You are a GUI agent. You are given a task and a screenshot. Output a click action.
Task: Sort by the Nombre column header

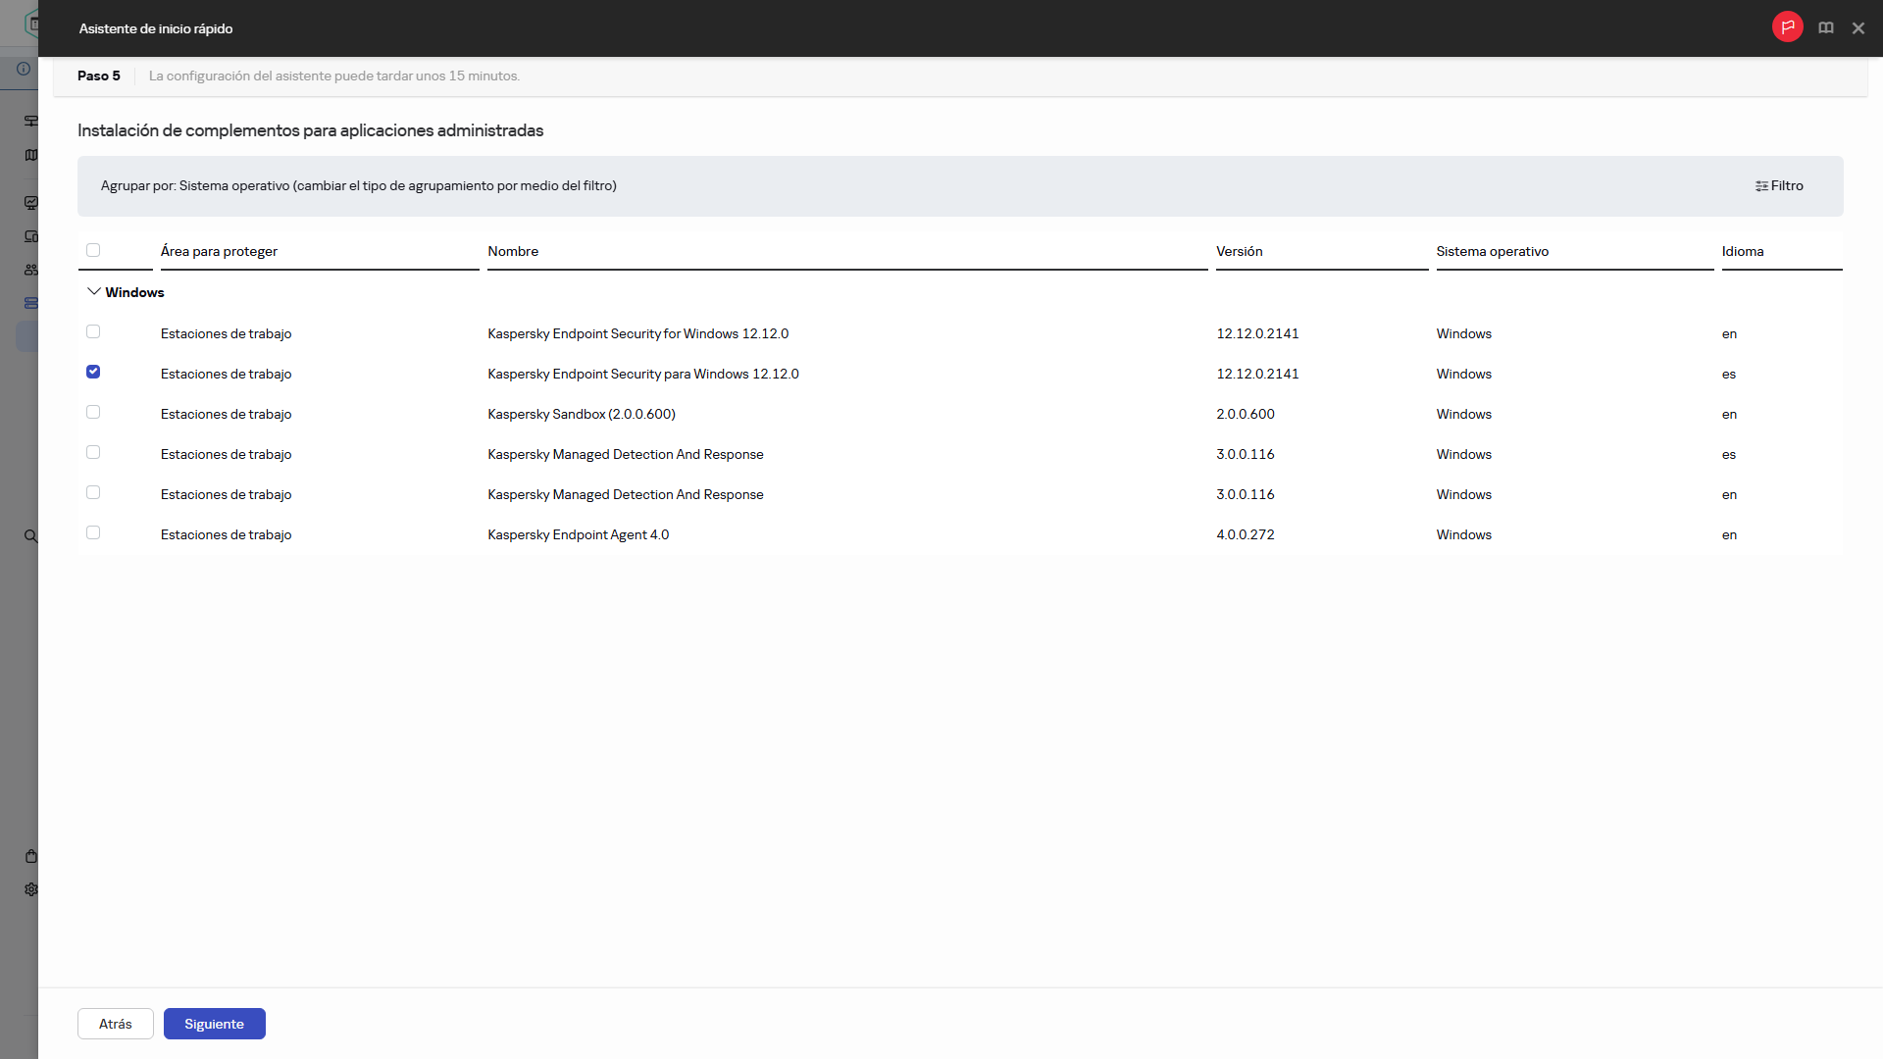pyautogui.click(x=513, y=252)
